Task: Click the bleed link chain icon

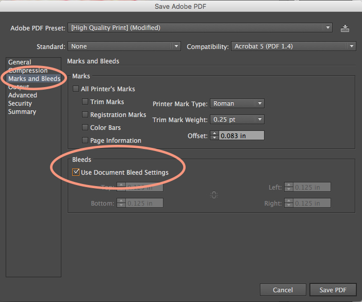Action: [214, 195]
